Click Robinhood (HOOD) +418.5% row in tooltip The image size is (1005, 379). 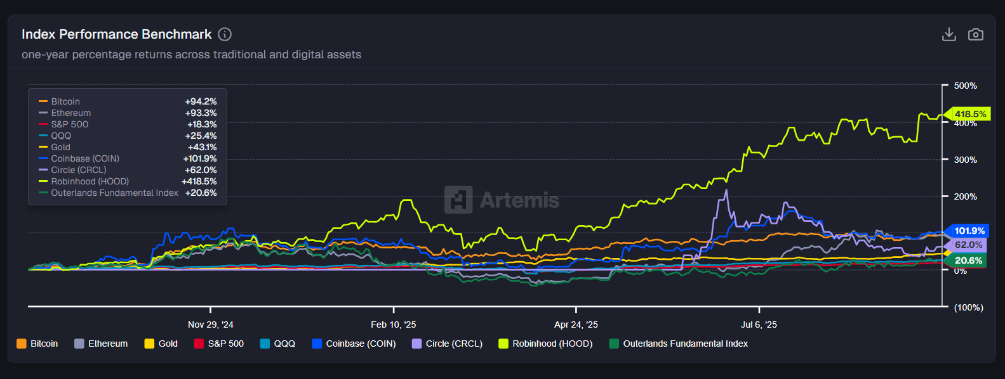coord(128,181)
